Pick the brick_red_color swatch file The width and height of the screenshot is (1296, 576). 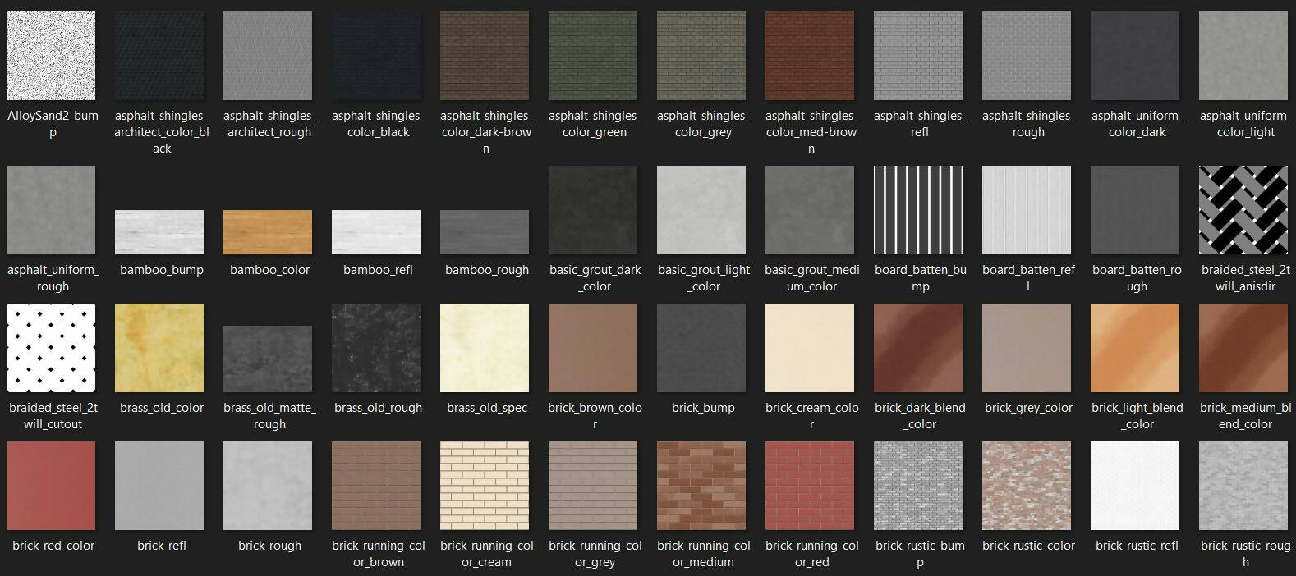pos(51,486)
